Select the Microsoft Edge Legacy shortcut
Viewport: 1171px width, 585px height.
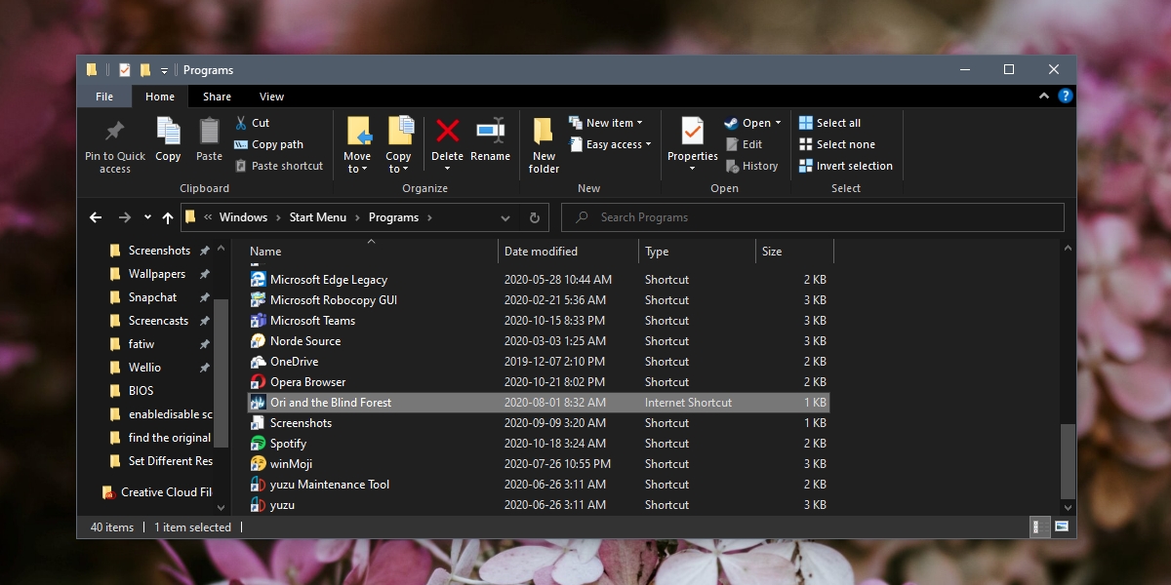538,280
